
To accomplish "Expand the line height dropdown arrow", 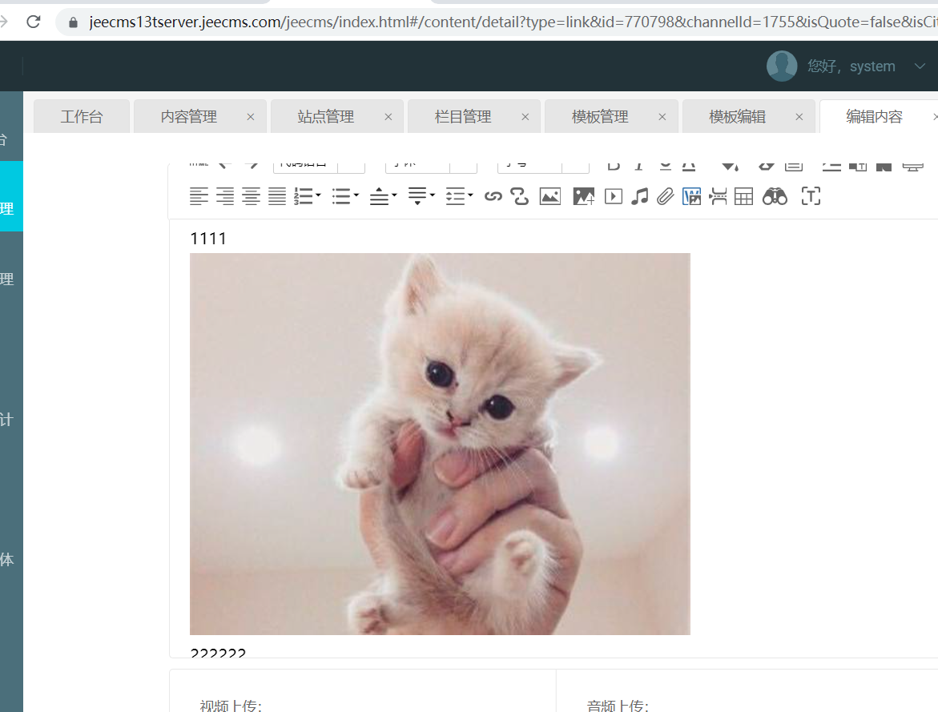I will (471, 195).
